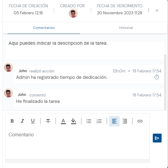Insert a numbered list
This screenshot has width=168, height=168.
(x=99, y=121)
